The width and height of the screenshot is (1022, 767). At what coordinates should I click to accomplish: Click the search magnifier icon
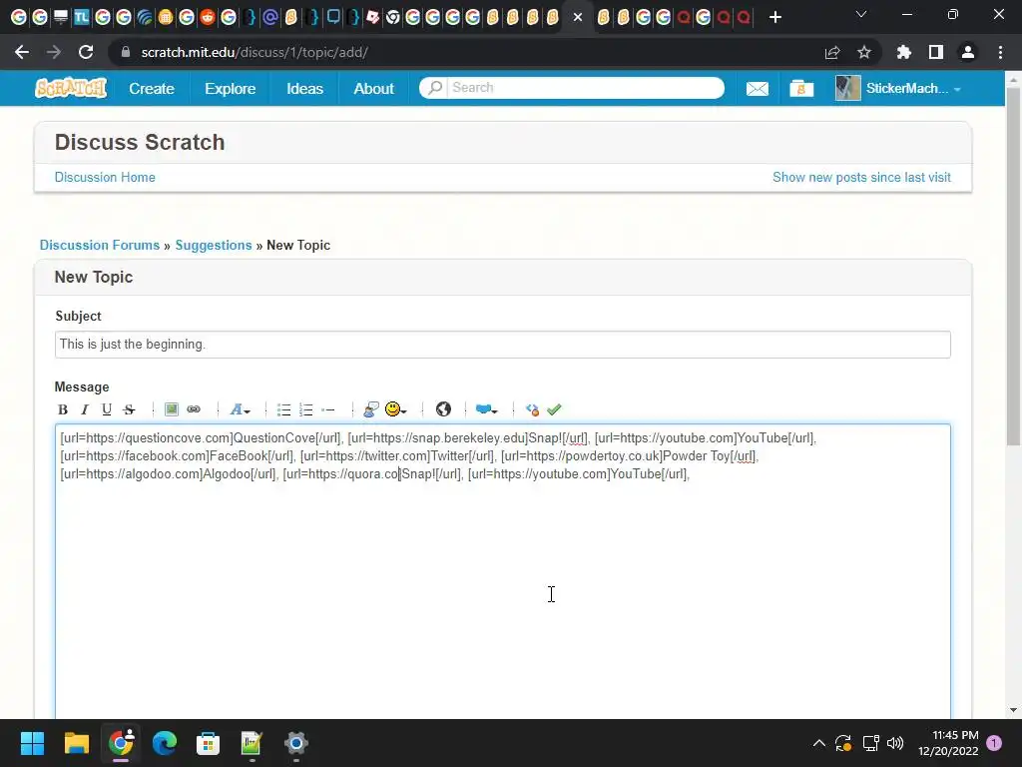tap(434, 88)
